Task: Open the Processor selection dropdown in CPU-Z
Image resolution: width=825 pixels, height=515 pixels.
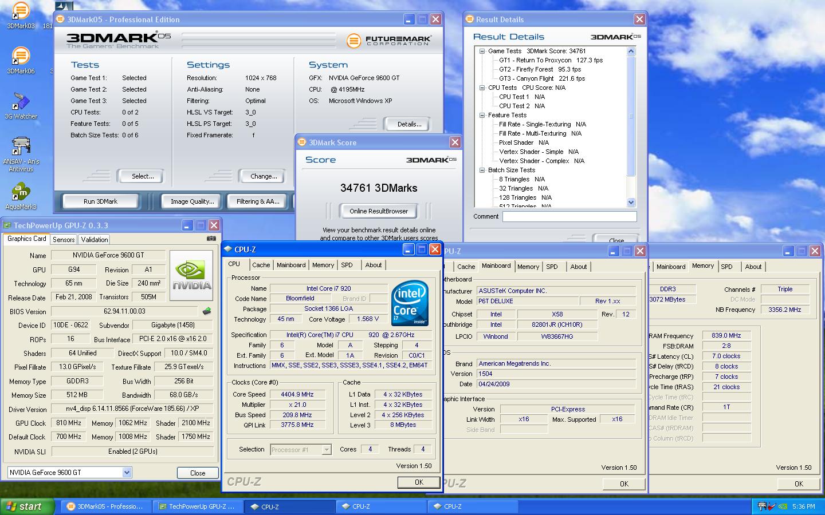Action: [326, 450]
